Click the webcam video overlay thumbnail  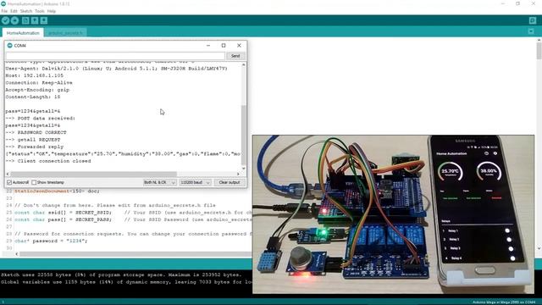(x=393, y=214)
